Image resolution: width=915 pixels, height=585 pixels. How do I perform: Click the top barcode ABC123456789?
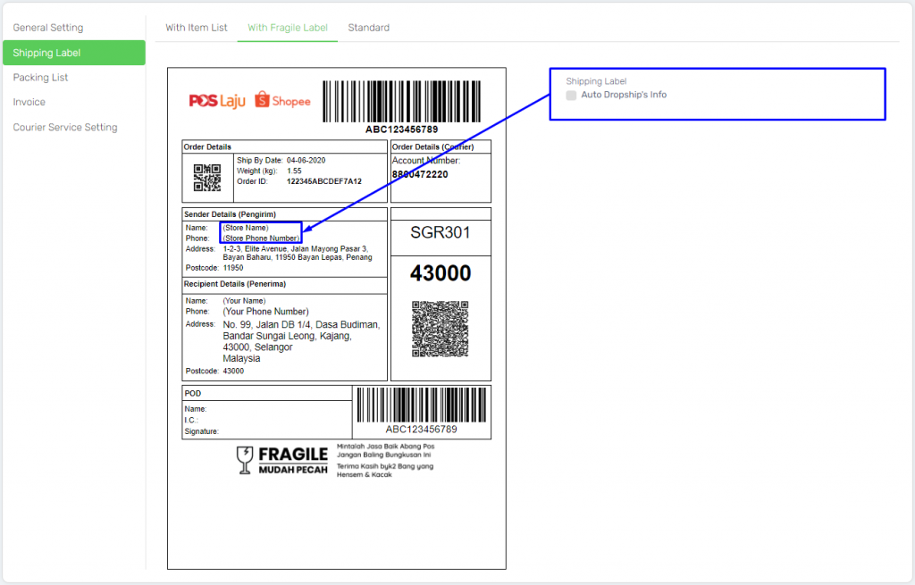pos(402,96)
